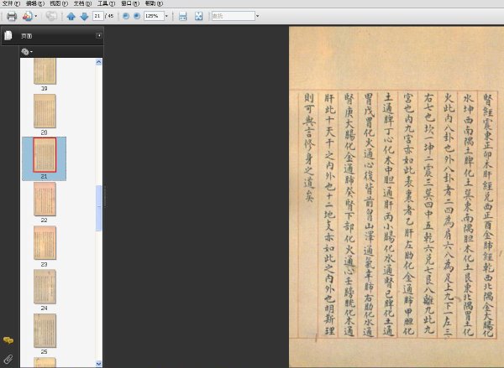Open the find field dropdown arrow

(258, 16)
